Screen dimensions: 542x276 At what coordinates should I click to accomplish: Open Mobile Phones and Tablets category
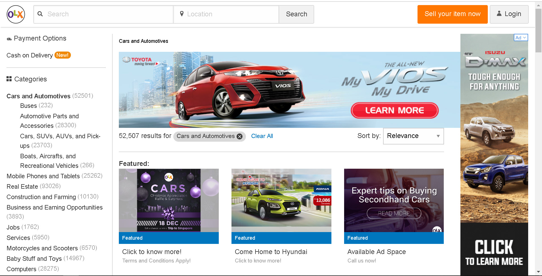click(43, 176)
